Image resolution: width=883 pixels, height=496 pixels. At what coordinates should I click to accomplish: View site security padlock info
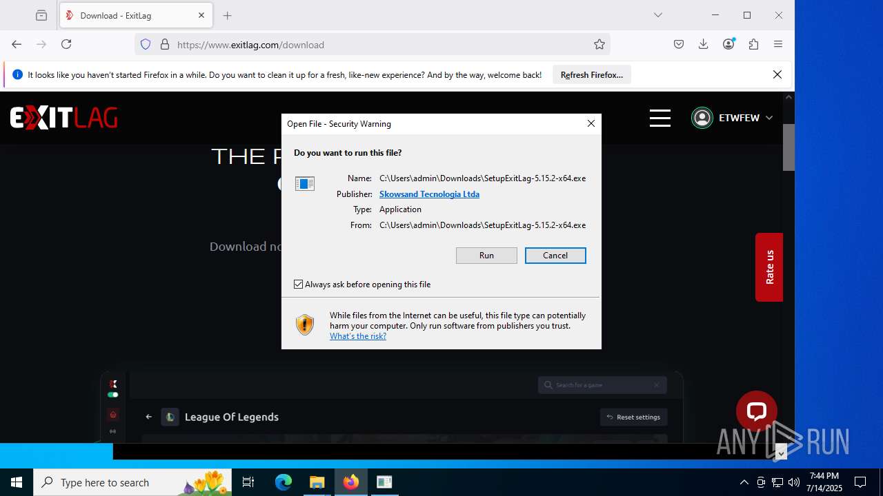point(165,44)
